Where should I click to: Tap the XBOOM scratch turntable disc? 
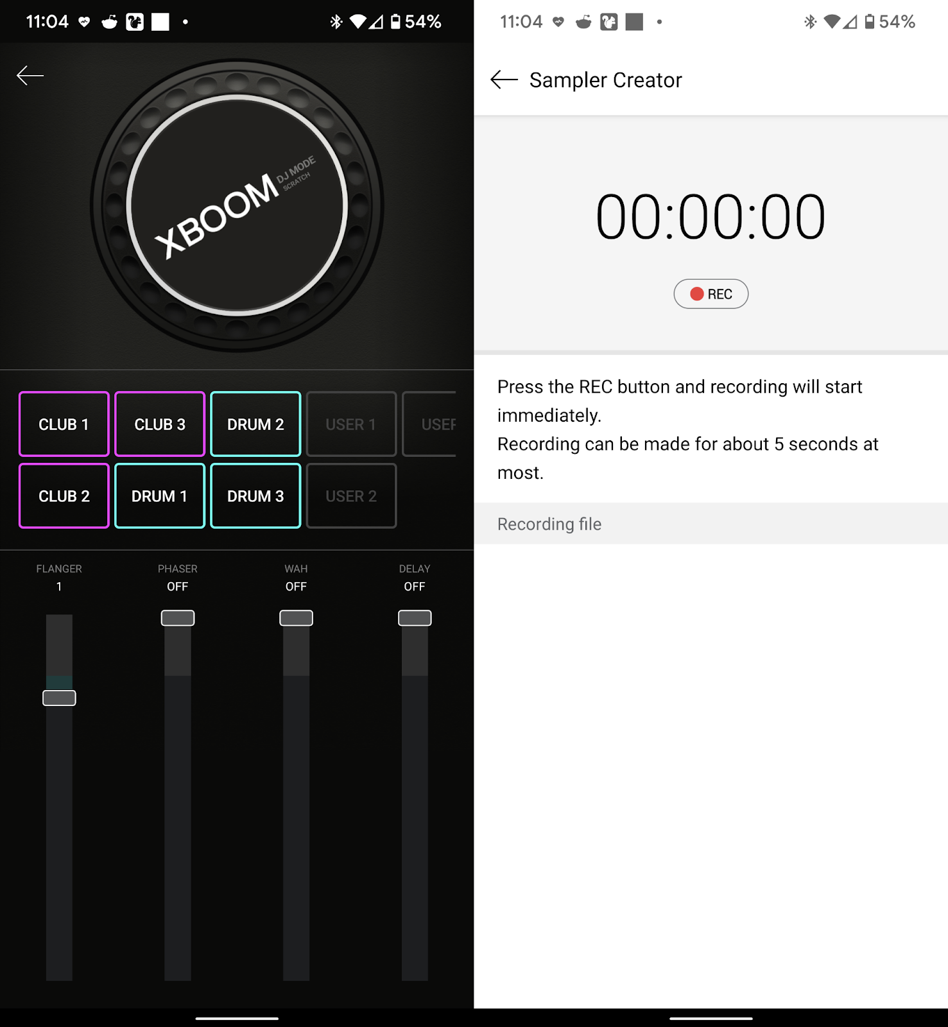coord(237,205)
